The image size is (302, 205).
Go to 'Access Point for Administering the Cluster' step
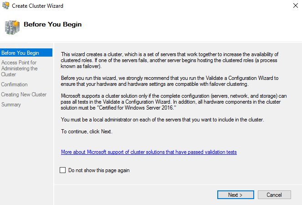pos(19,68)
